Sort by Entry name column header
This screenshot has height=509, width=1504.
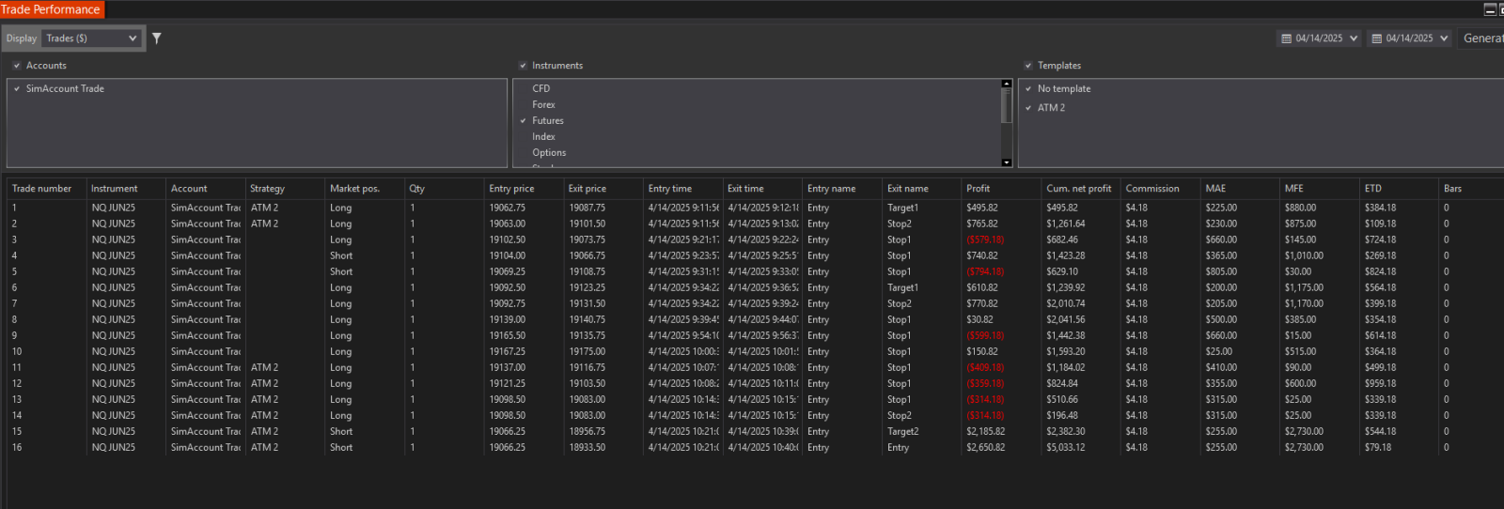point(831,189)
